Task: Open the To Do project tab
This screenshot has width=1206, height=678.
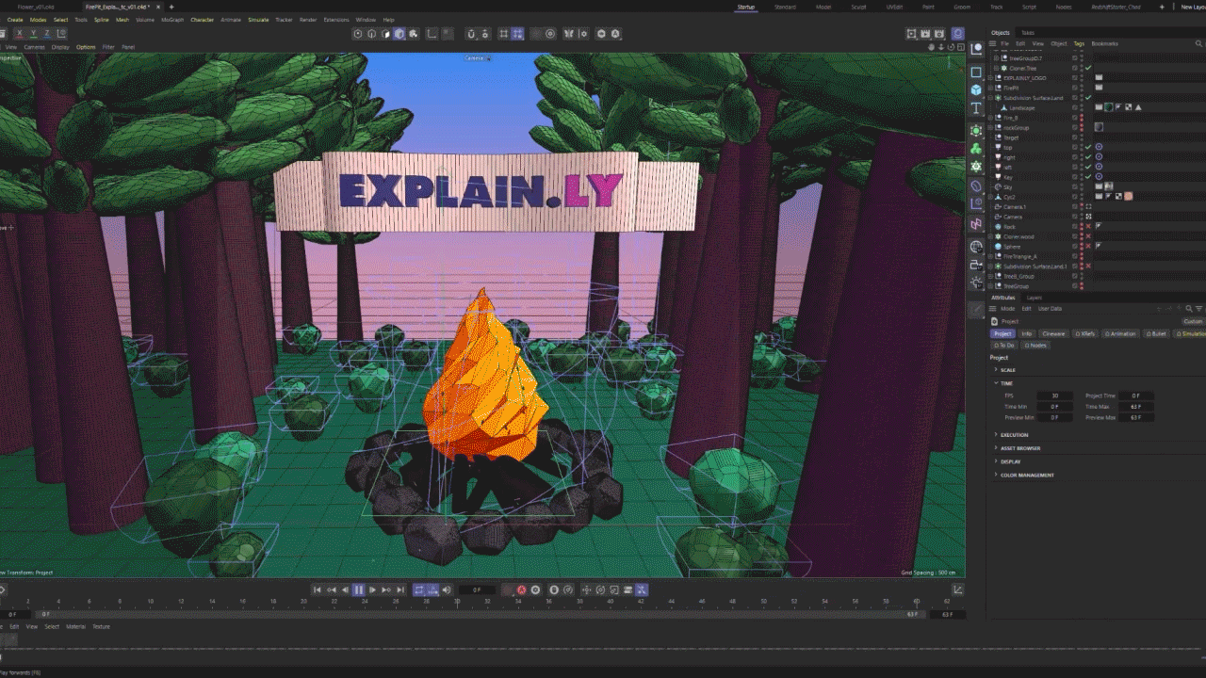Action: pos(1004,345)
